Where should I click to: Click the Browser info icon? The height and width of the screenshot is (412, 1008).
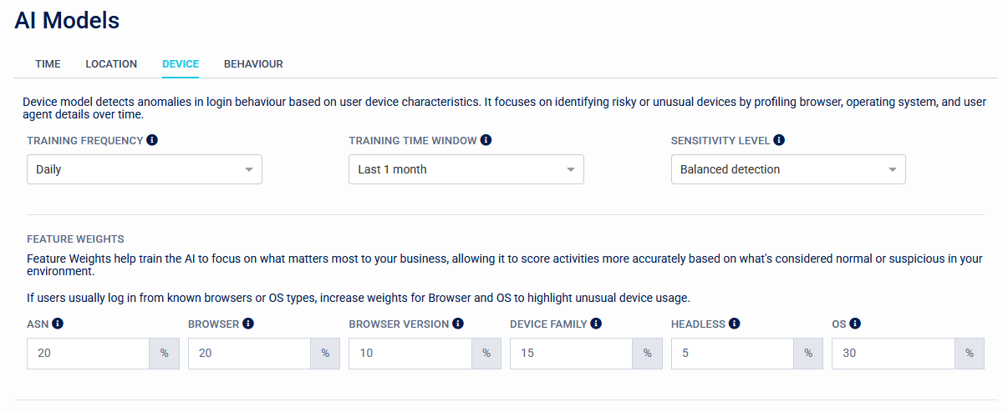tap(248, 324)
